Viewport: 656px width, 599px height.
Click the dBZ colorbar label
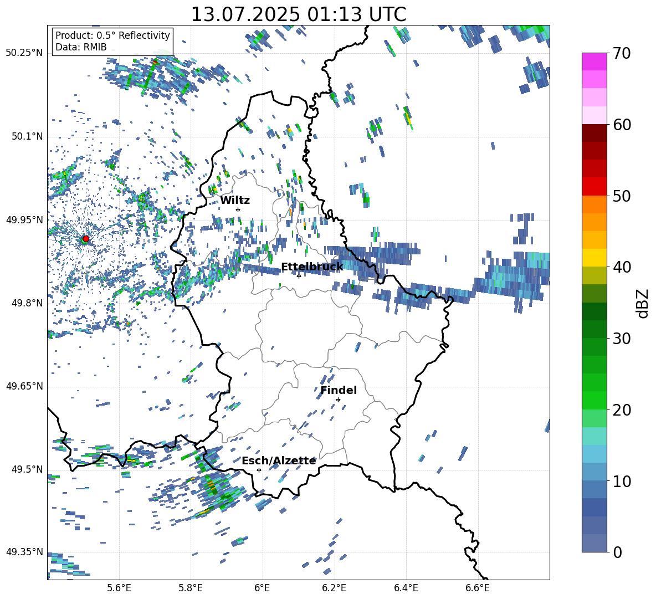pyautogui.click(x=643, y=303)
